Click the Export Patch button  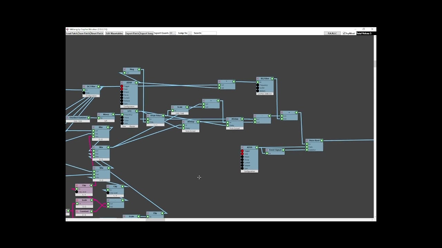point(132,33)
